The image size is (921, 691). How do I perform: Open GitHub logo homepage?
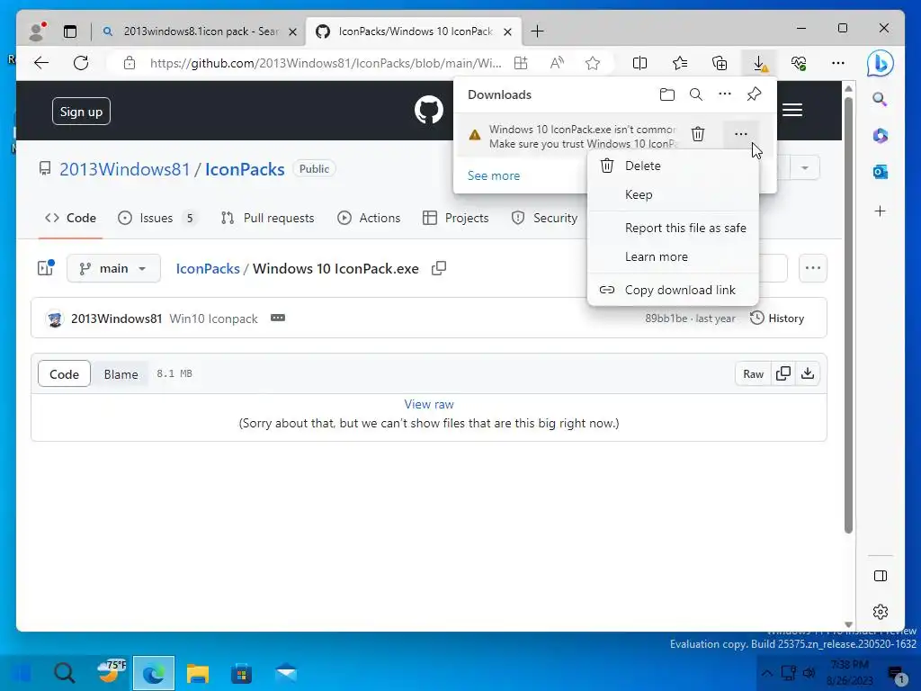[429, 110]
